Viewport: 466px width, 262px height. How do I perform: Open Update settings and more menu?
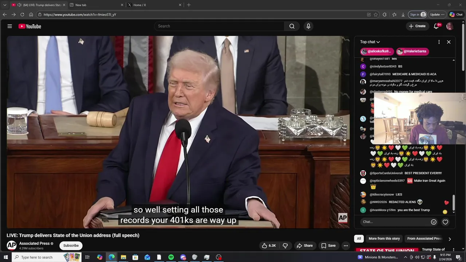(437, 15)
